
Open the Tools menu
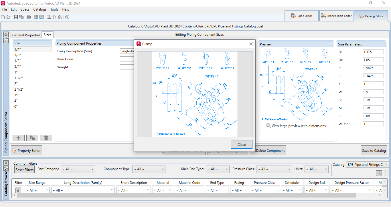pyautogui.click(x=54, y=9)
